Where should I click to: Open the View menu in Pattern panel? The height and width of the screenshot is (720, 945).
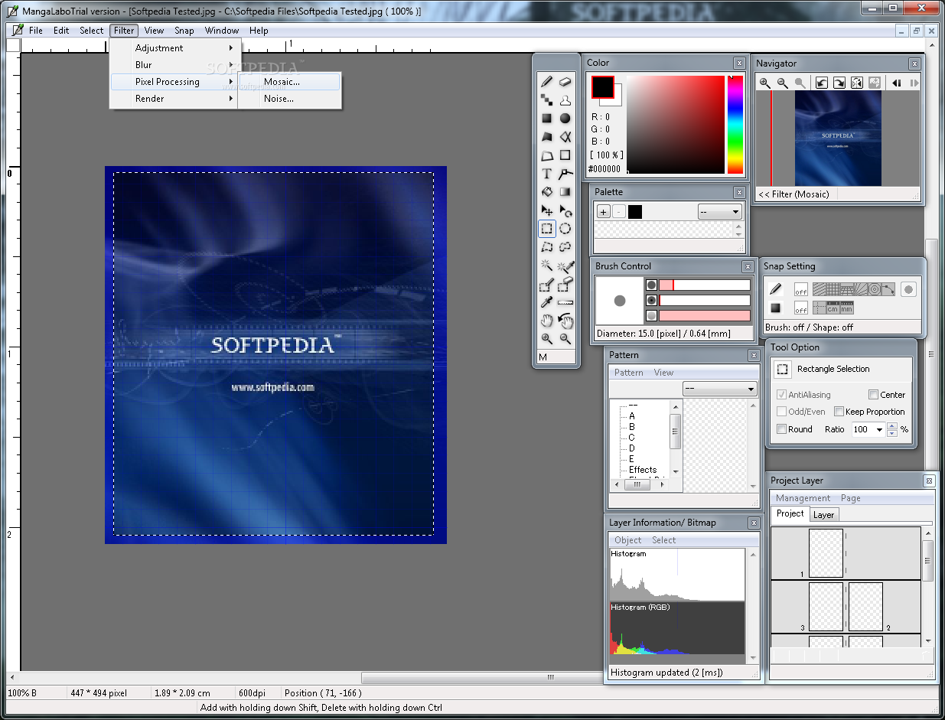(x=663, y=373)
